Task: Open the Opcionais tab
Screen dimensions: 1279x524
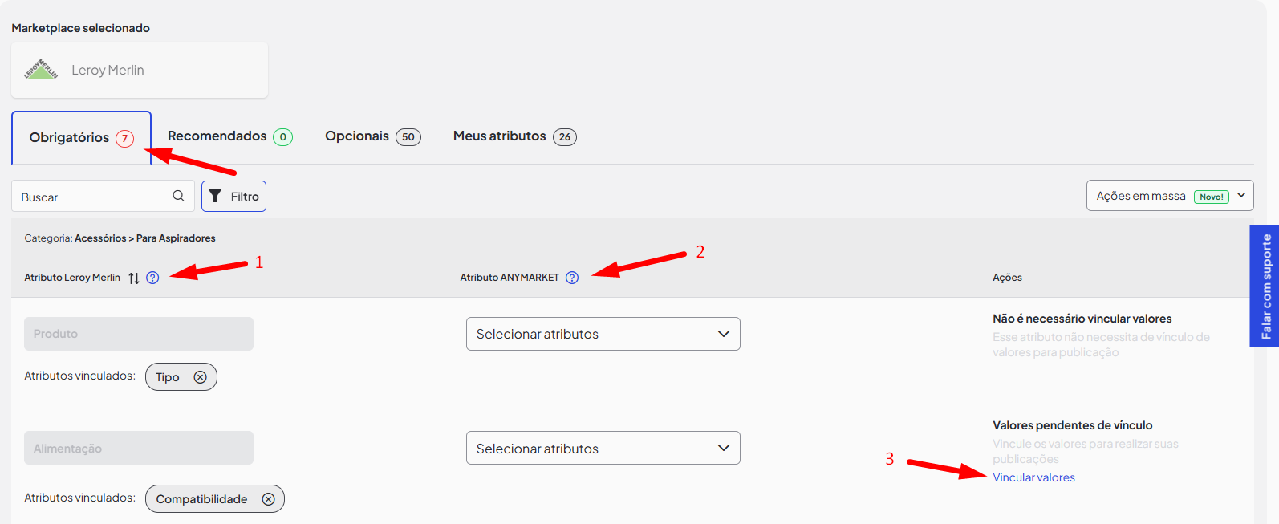Action: click(x=372, y=136)
